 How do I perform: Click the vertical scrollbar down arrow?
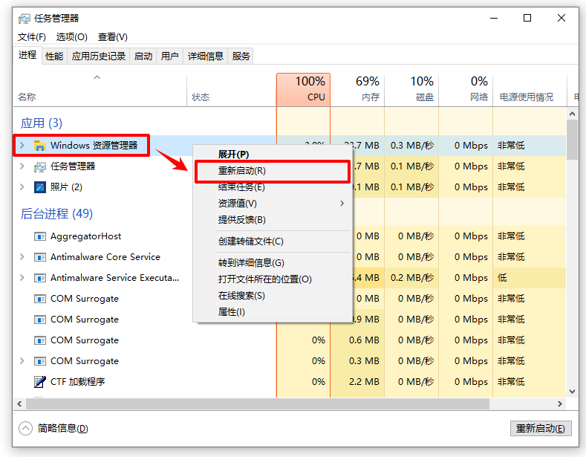tap(572, 392)
